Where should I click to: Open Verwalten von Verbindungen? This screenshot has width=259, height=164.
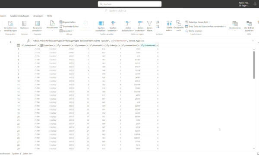(10, 26)
